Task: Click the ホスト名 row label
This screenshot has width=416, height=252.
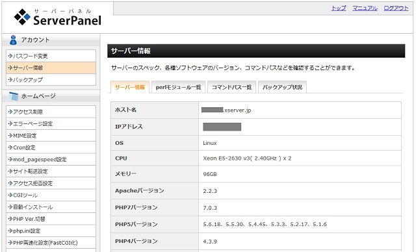Action: [125, 110]
